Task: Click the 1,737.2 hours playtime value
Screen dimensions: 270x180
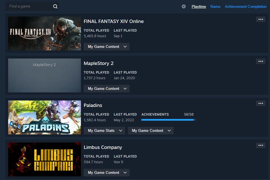Action: pos(94,78)
